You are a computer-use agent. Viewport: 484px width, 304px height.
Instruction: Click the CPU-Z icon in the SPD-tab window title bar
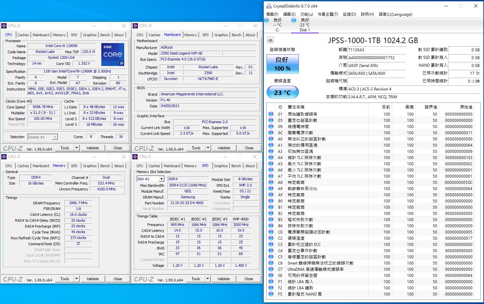point(136,157)
